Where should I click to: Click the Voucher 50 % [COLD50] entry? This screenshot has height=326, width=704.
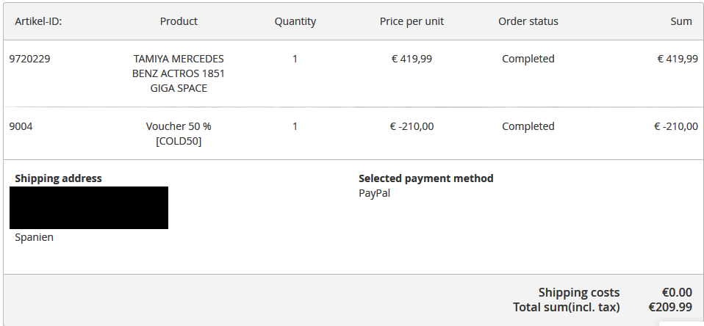[179, 134]
